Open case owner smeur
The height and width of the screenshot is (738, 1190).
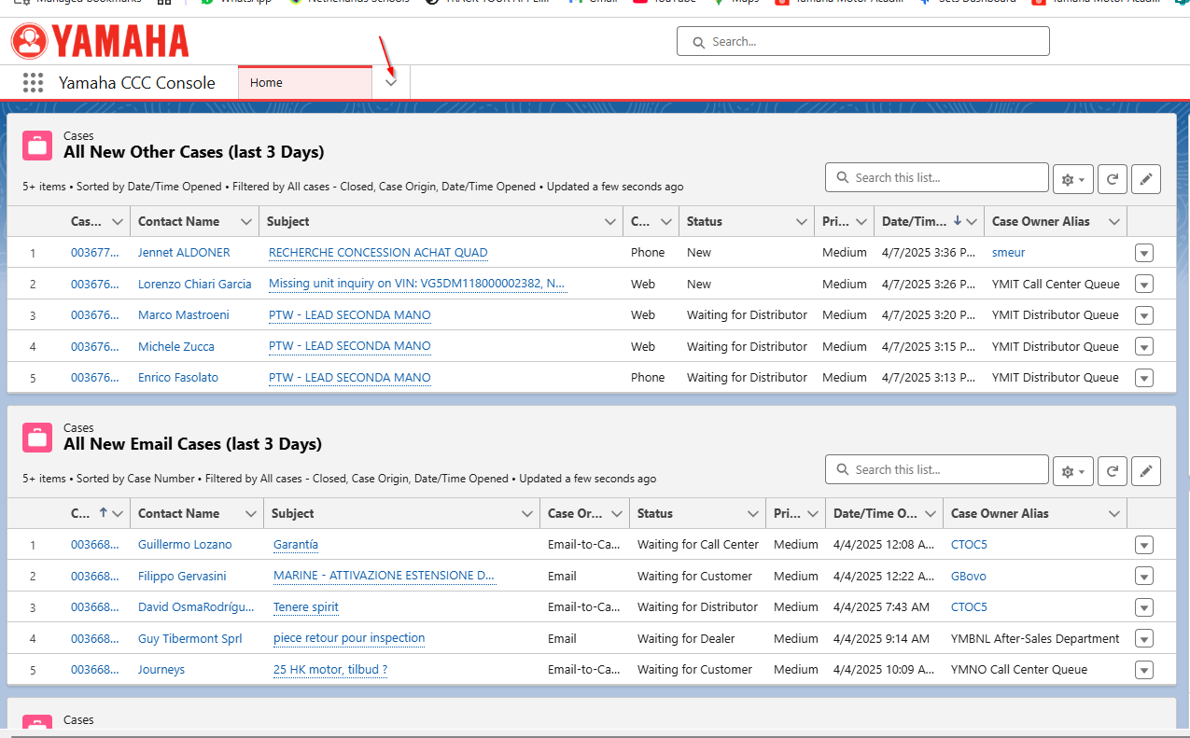click(x=1009, y=252)
